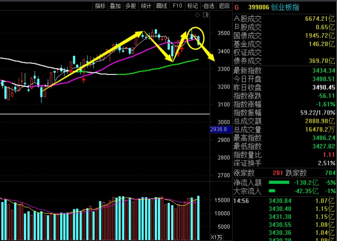
Task: Click the 创业板指 index name
Action: click(285, 7)
